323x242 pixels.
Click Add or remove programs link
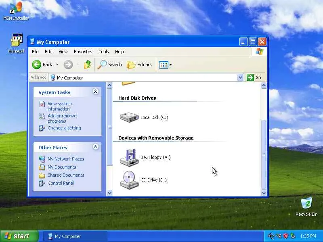click(62, 118)
